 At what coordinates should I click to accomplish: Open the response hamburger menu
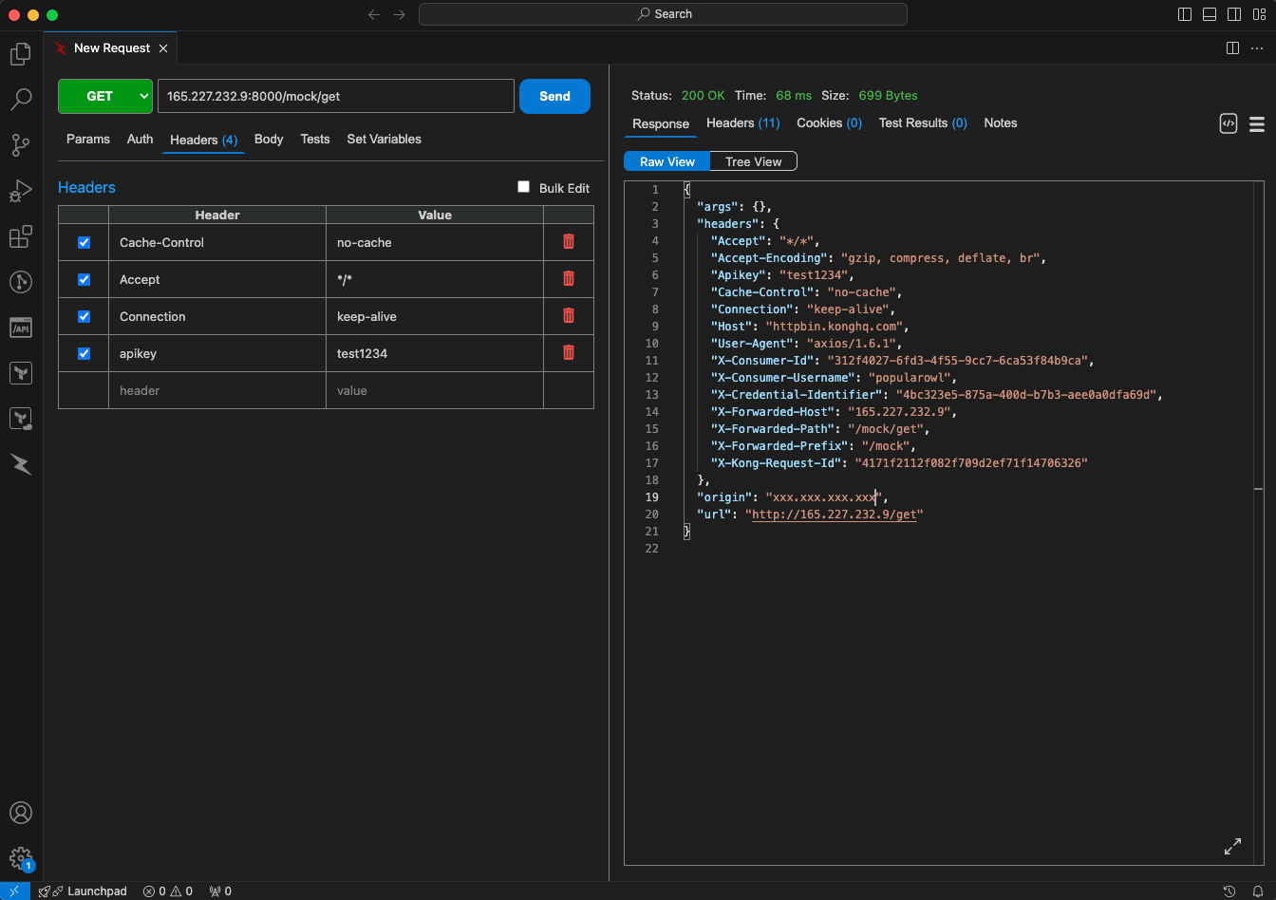(1257, 124)
